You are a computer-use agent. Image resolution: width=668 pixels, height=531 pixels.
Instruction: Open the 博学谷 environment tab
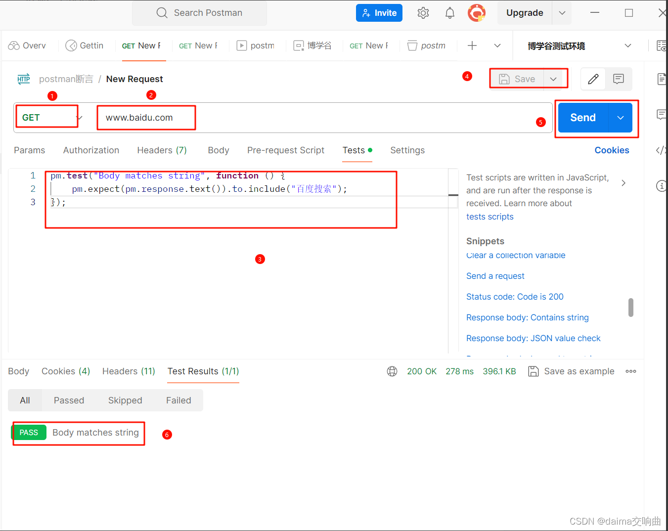[312, 45]
